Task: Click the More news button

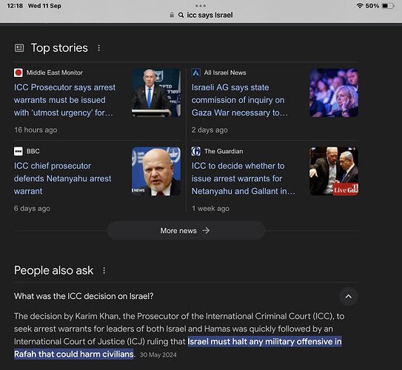Action: click(x=186, y=231)
